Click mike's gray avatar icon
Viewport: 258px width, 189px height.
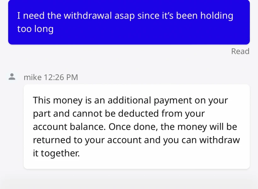coord(12,77)
